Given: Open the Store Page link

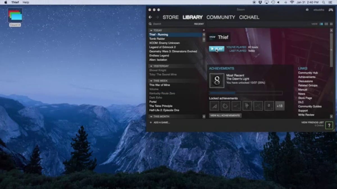Looking at the screenshot, I should [305, 98].
